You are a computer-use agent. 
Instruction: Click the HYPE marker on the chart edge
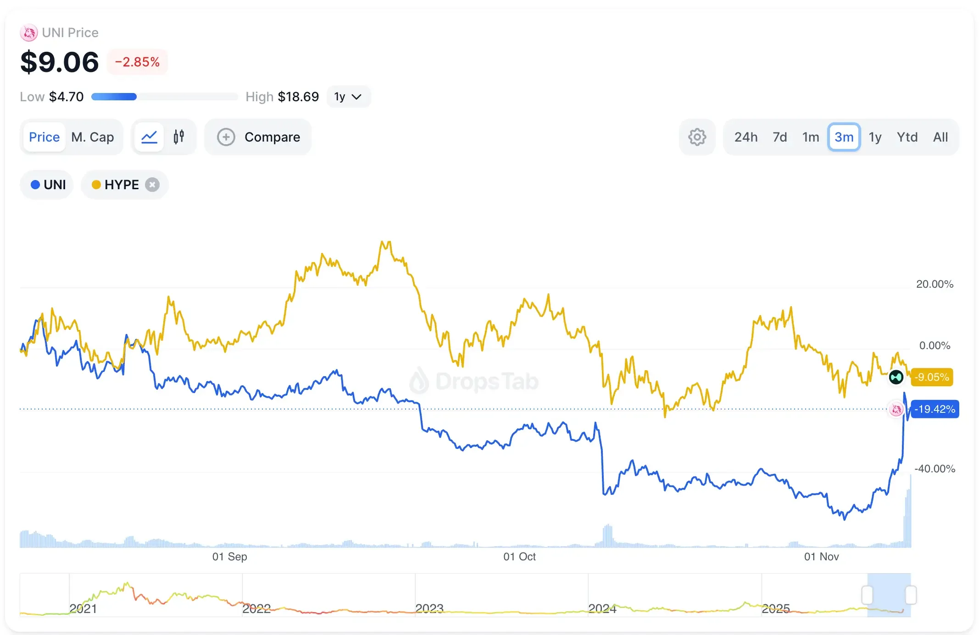[896, 377]
